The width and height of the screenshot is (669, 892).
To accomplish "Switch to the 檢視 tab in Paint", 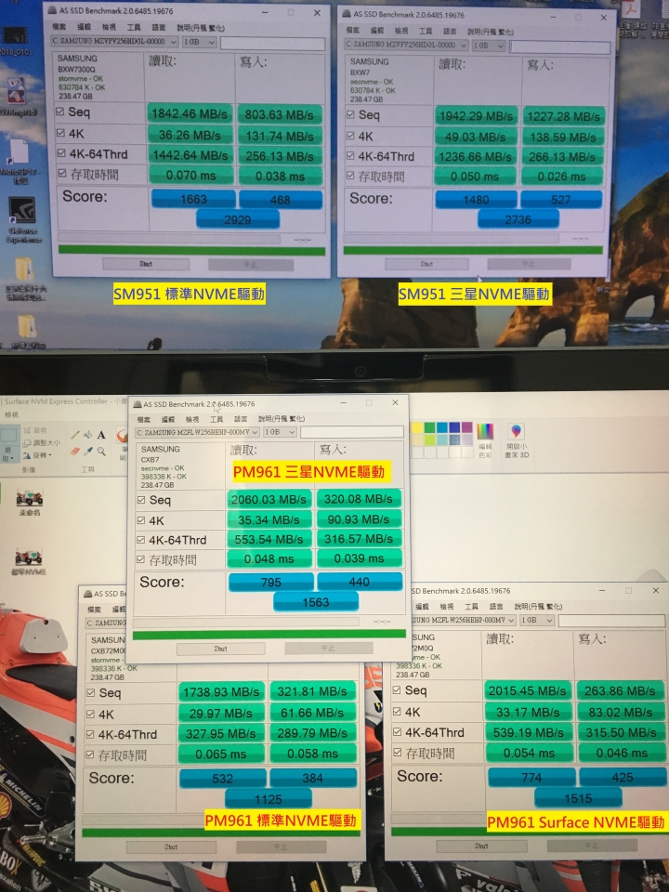I will point(11,414).
